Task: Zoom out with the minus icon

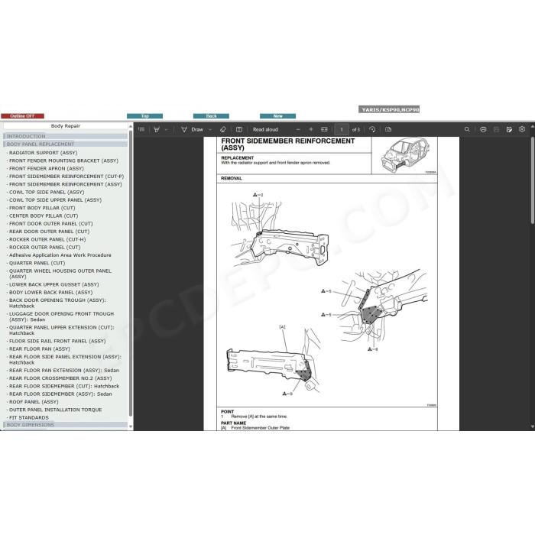Action: [298, 129]
